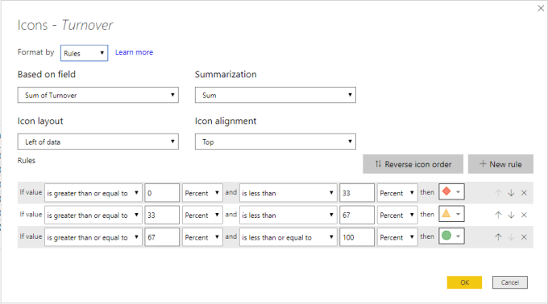Viewport: 548px width, 304px height.
Task: Move the 67 to 100 percent rule up
Action: coord(498,237)
